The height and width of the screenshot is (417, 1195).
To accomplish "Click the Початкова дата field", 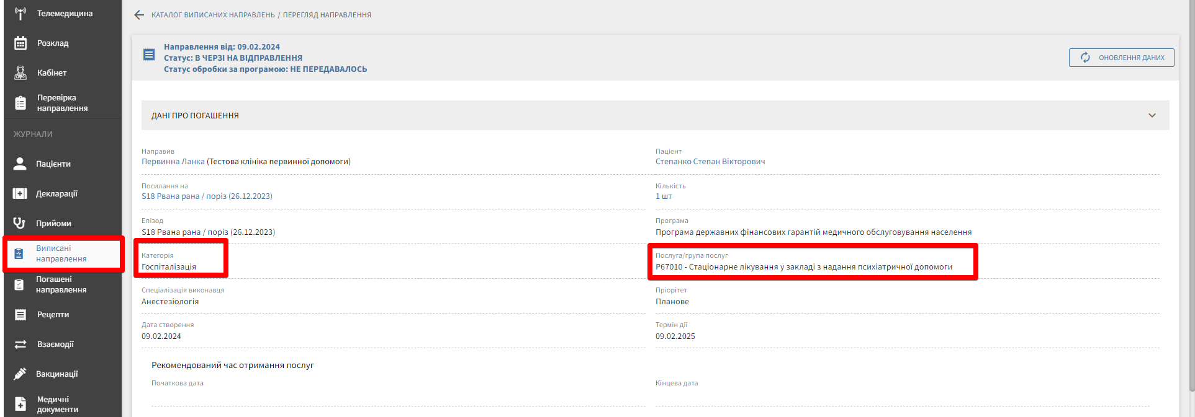I will tap(397, 397).
